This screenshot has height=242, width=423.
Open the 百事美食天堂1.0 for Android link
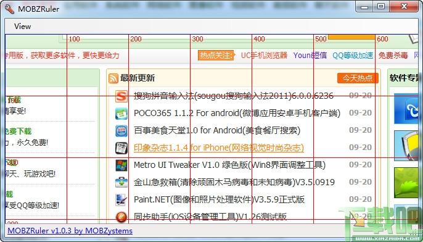click(217, 130)
